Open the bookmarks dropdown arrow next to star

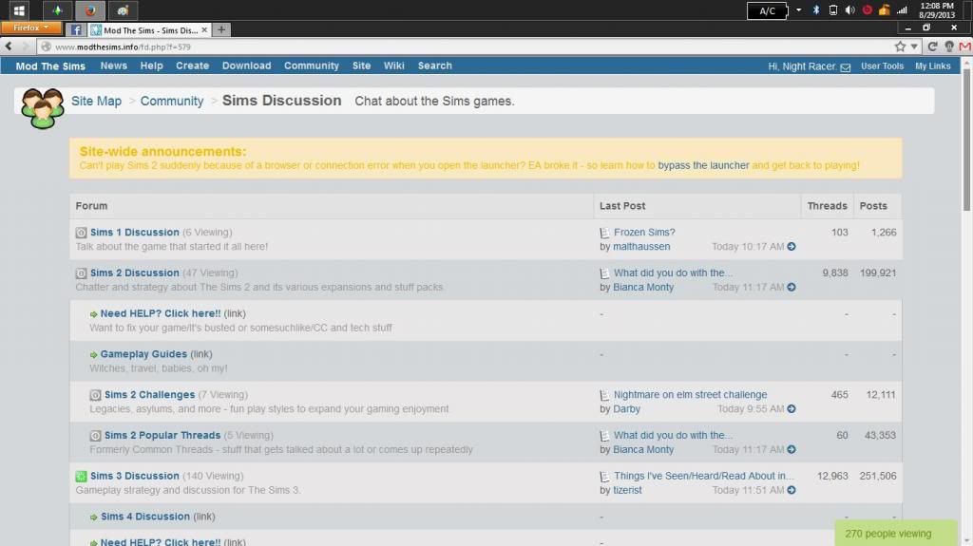point(914,47)
